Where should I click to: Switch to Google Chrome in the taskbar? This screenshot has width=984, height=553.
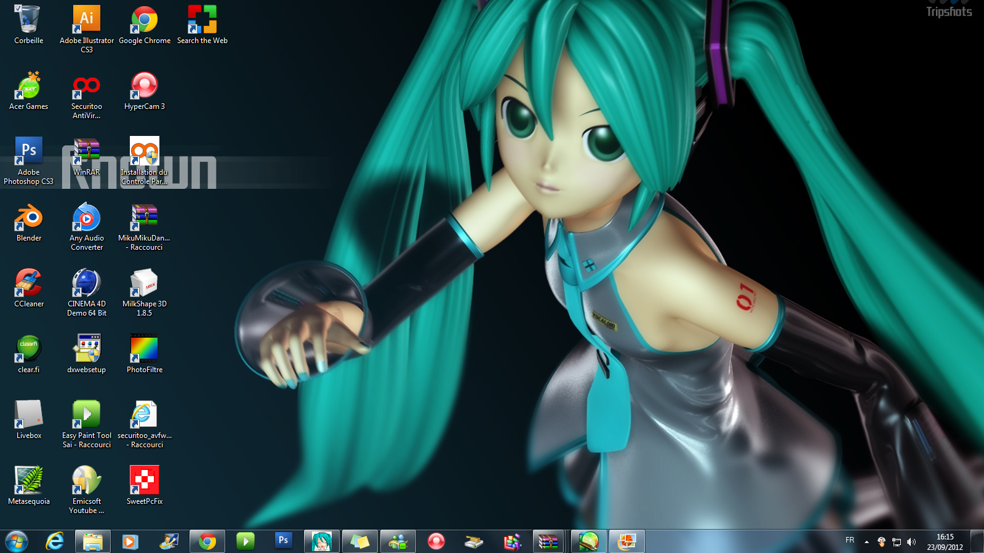coord(207,541)
